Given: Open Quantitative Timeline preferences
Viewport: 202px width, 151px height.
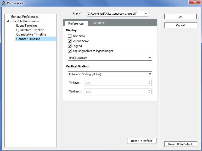Looking at the screenshot, I should tap(31, 34).
